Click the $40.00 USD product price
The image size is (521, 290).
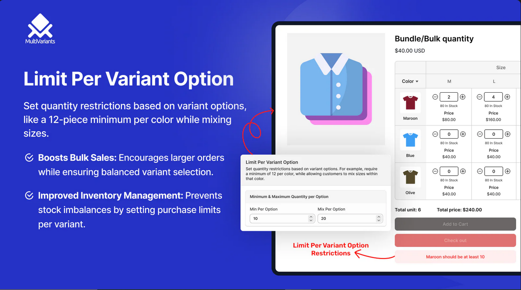(x=410, y=51)
